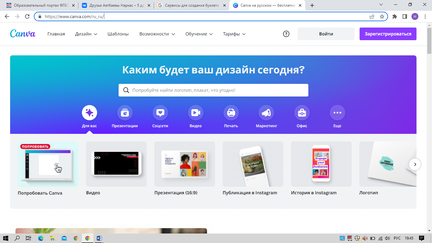Click the Canva logo
This screenshot has width=432, height=243.
(x=23, y=34)
